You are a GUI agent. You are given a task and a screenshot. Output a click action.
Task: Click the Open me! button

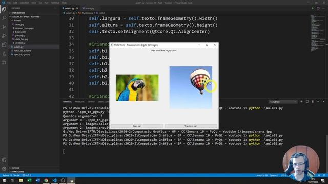(x=137, y=126)
